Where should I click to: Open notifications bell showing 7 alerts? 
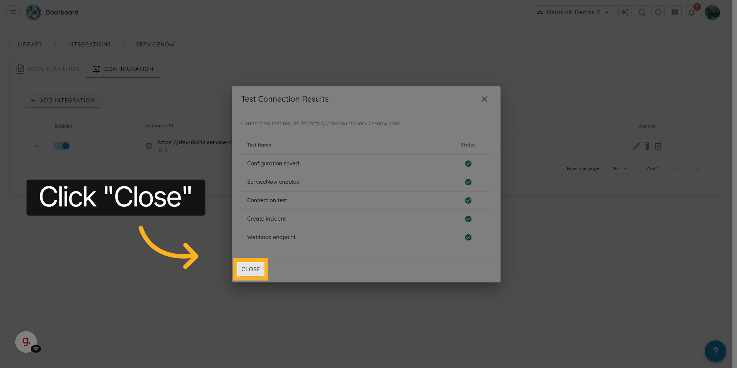[691, 12]
